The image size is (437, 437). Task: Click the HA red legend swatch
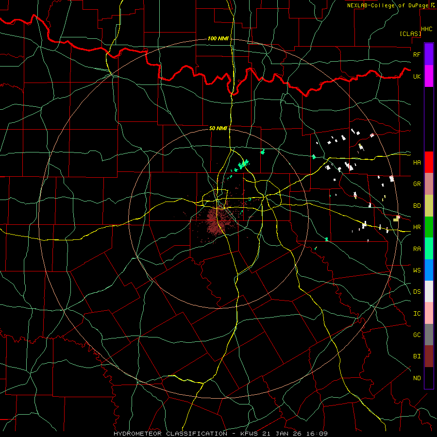point(429,162)
